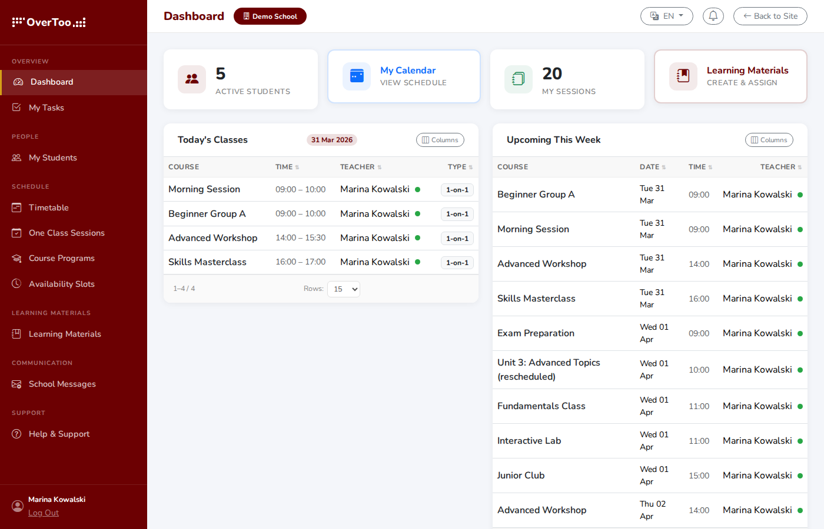
Task: Click the Timetable calendar icon
Action: (16, 207)
